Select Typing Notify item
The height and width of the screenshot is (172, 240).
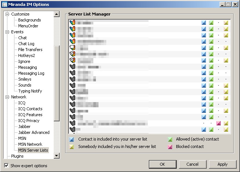point(30,91)
